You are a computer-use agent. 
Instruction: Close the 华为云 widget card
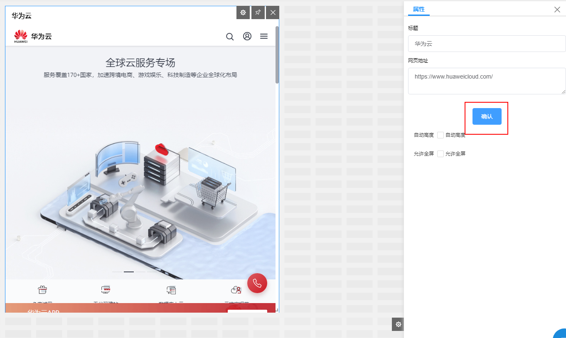[x=273, y=12]
